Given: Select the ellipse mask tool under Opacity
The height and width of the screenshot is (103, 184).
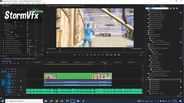Looking at the screenshot, I should click(x=6, y=32).
